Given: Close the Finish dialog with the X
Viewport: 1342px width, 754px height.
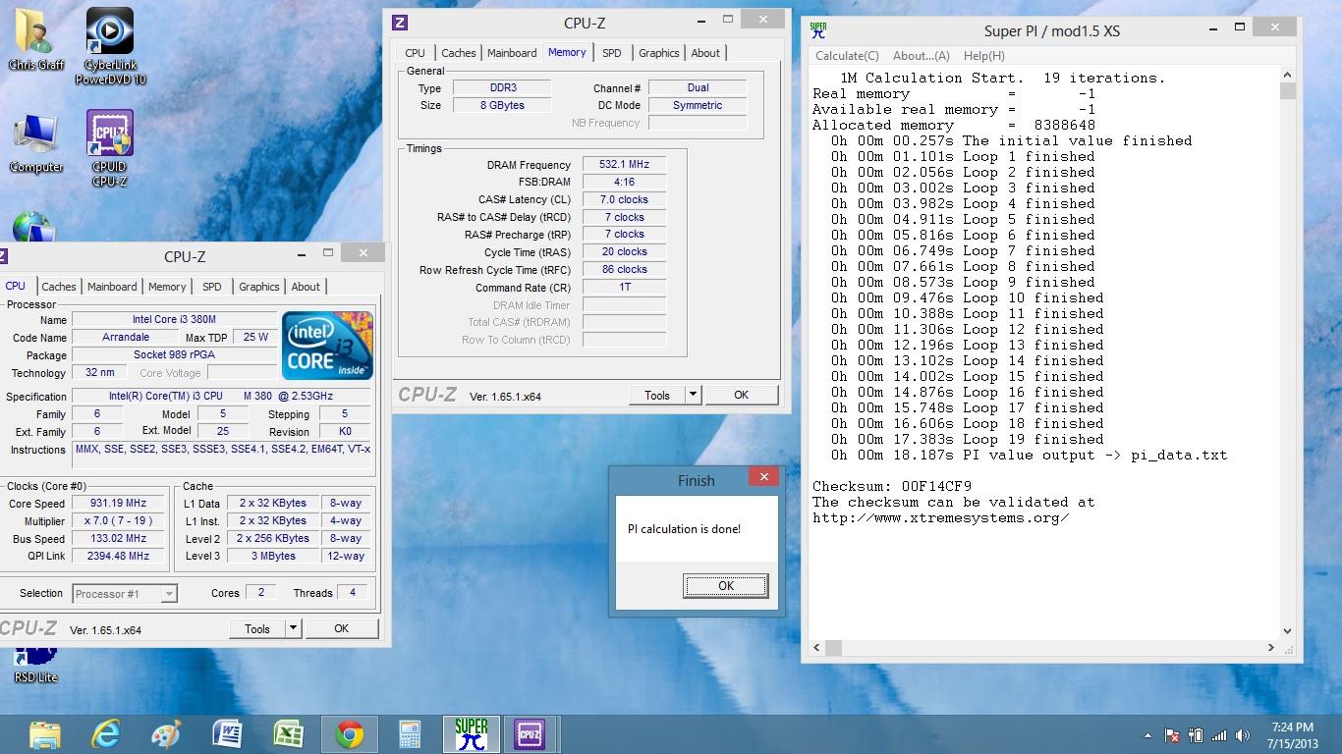Looking at the screenshot, I should coord(763,477).
